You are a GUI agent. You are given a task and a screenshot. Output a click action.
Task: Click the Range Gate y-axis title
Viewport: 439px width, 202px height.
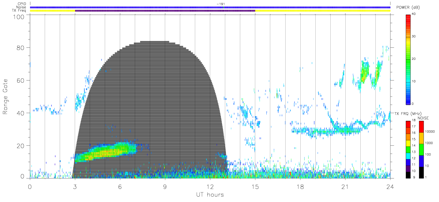click(5, 97)
